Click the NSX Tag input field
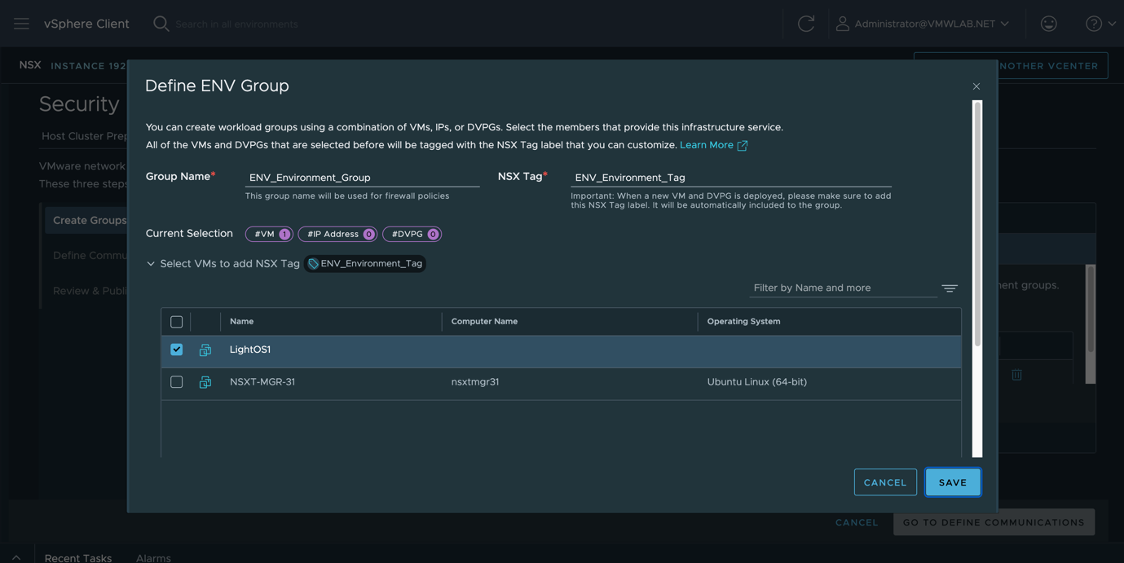The height and width of the screenshot is (563, 1124). (731, 177)
